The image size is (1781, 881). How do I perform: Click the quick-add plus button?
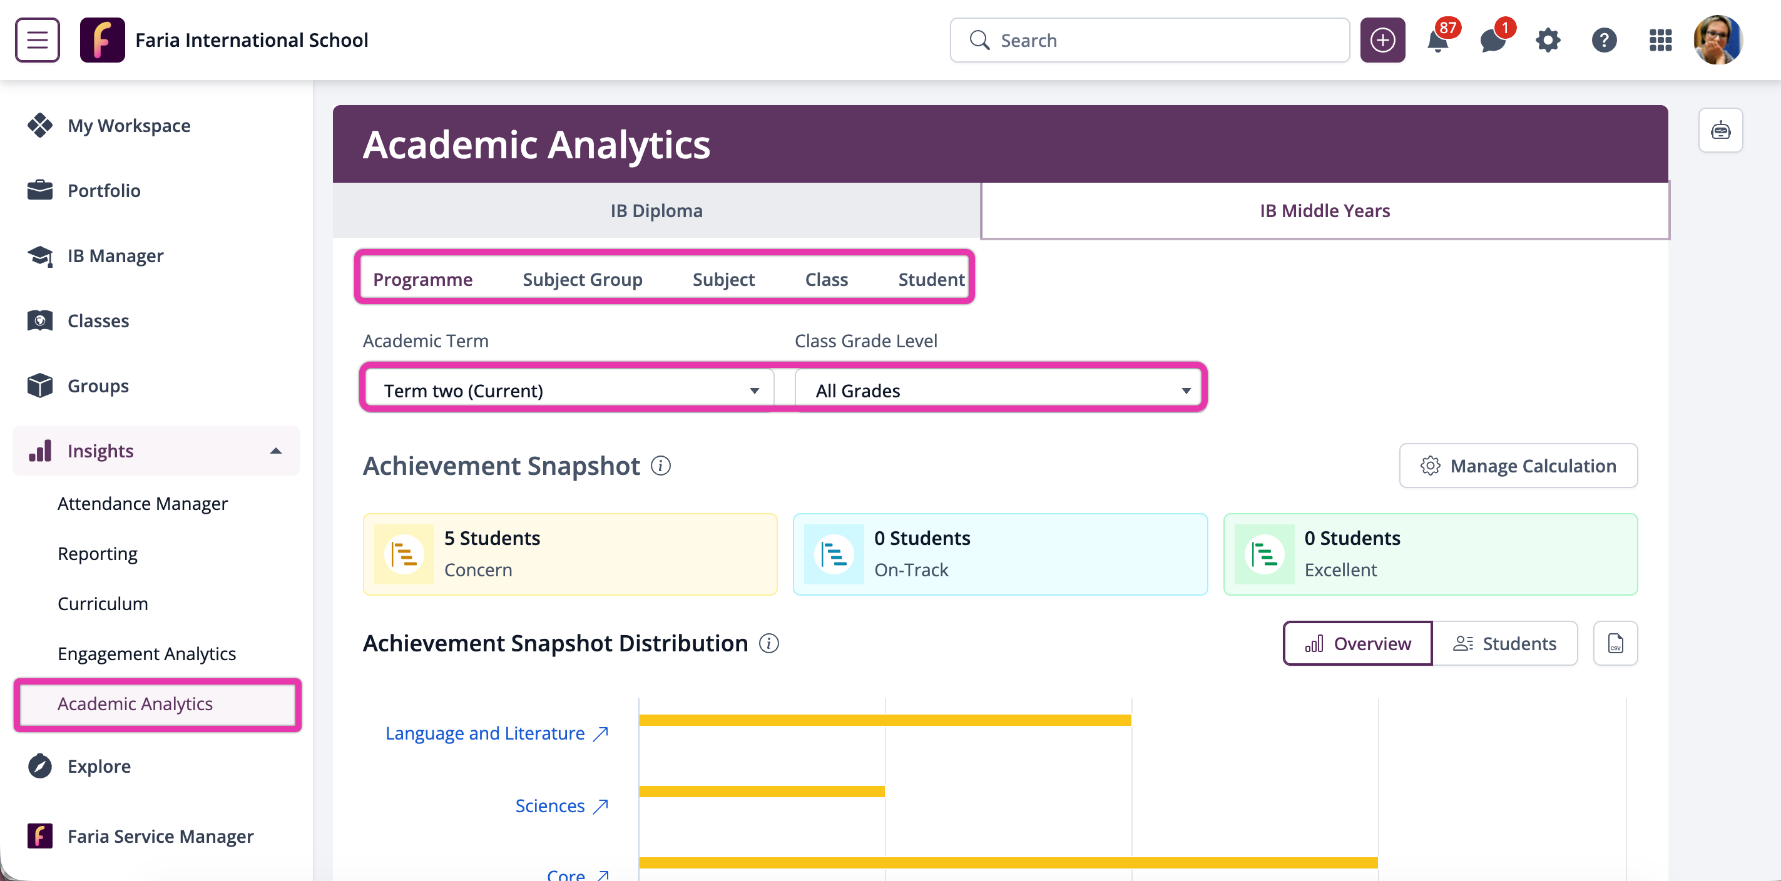pos(1382,40)
